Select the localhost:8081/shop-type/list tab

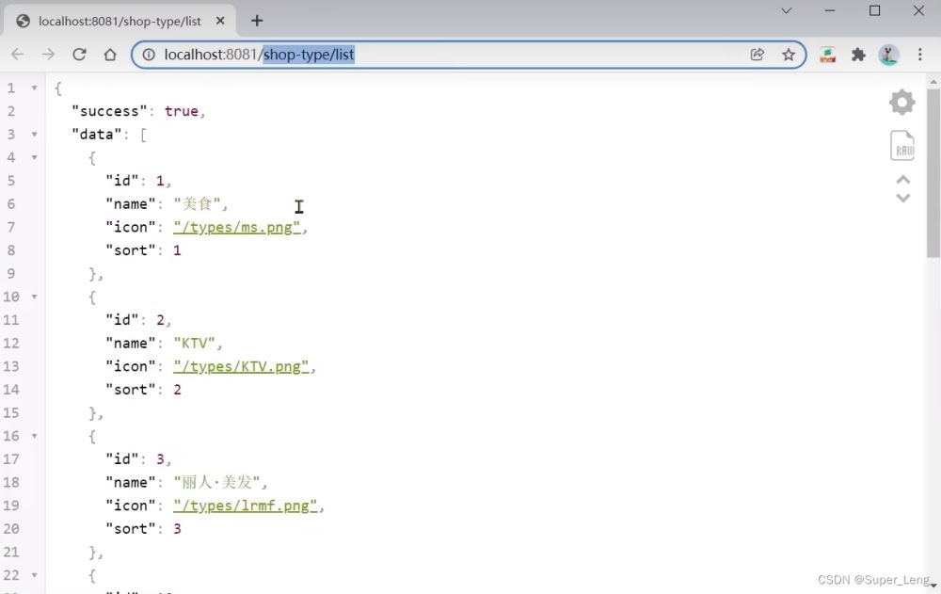coord(120,21)
